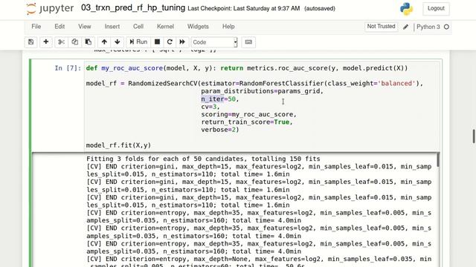Click the Last Checkpoint text
Screen dimensions: 476x267
(244, 8)
